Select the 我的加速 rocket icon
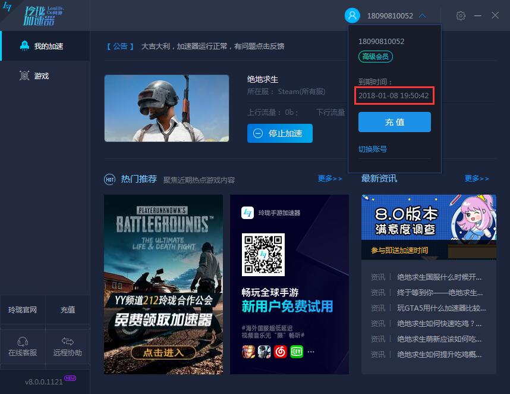The width and height of the screenshot is (510, 394). [24, 45]
